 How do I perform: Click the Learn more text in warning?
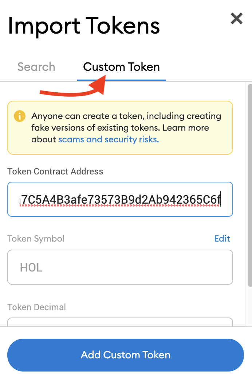click(186, 128)
